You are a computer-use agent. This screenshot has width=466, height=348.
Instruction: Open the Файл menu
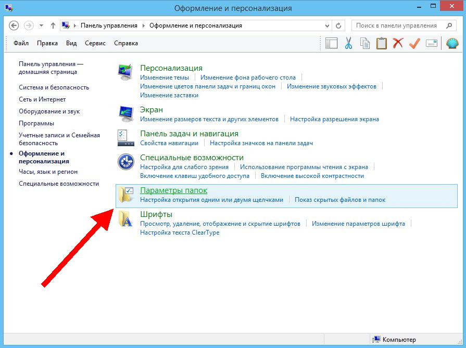point(21,43)
